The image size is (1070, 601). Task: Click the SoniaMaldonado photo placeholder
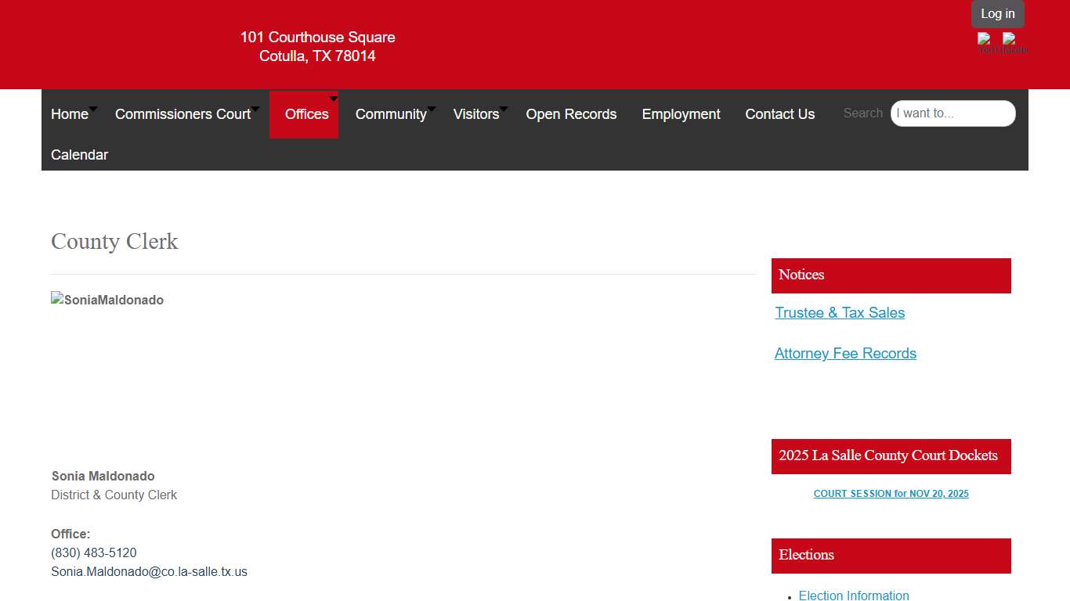pos(107,300)
